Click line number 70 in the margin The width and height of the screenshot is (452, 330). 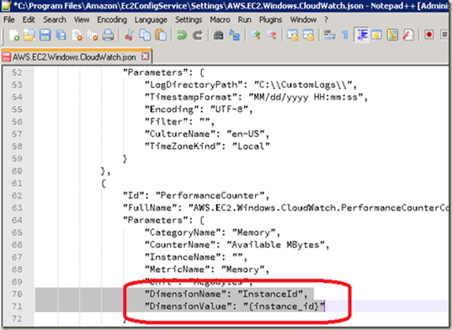coord(17,294)
